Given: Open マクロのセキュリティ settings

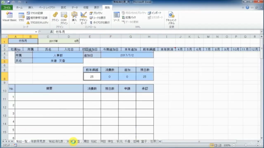Looking at the screenshot, I should click(x=38, y=23).
